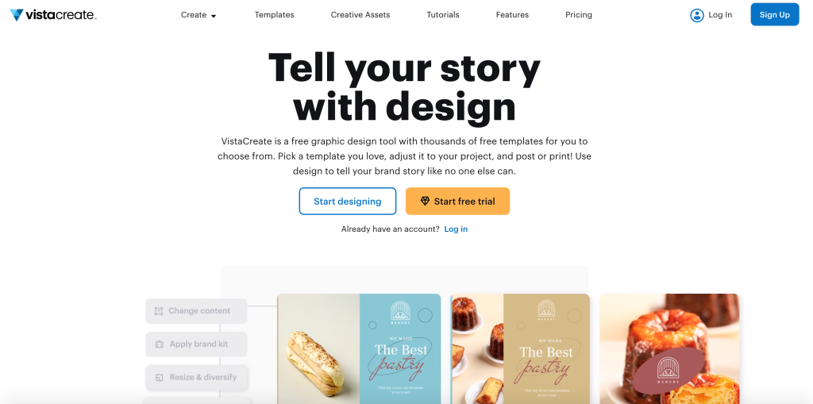
Task: Open the Templates menu item
Action: coord(274,15)
